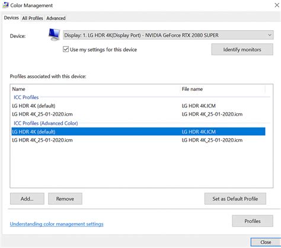Open the Profiles button menu
281x248 pixels.
click(253, 221)
